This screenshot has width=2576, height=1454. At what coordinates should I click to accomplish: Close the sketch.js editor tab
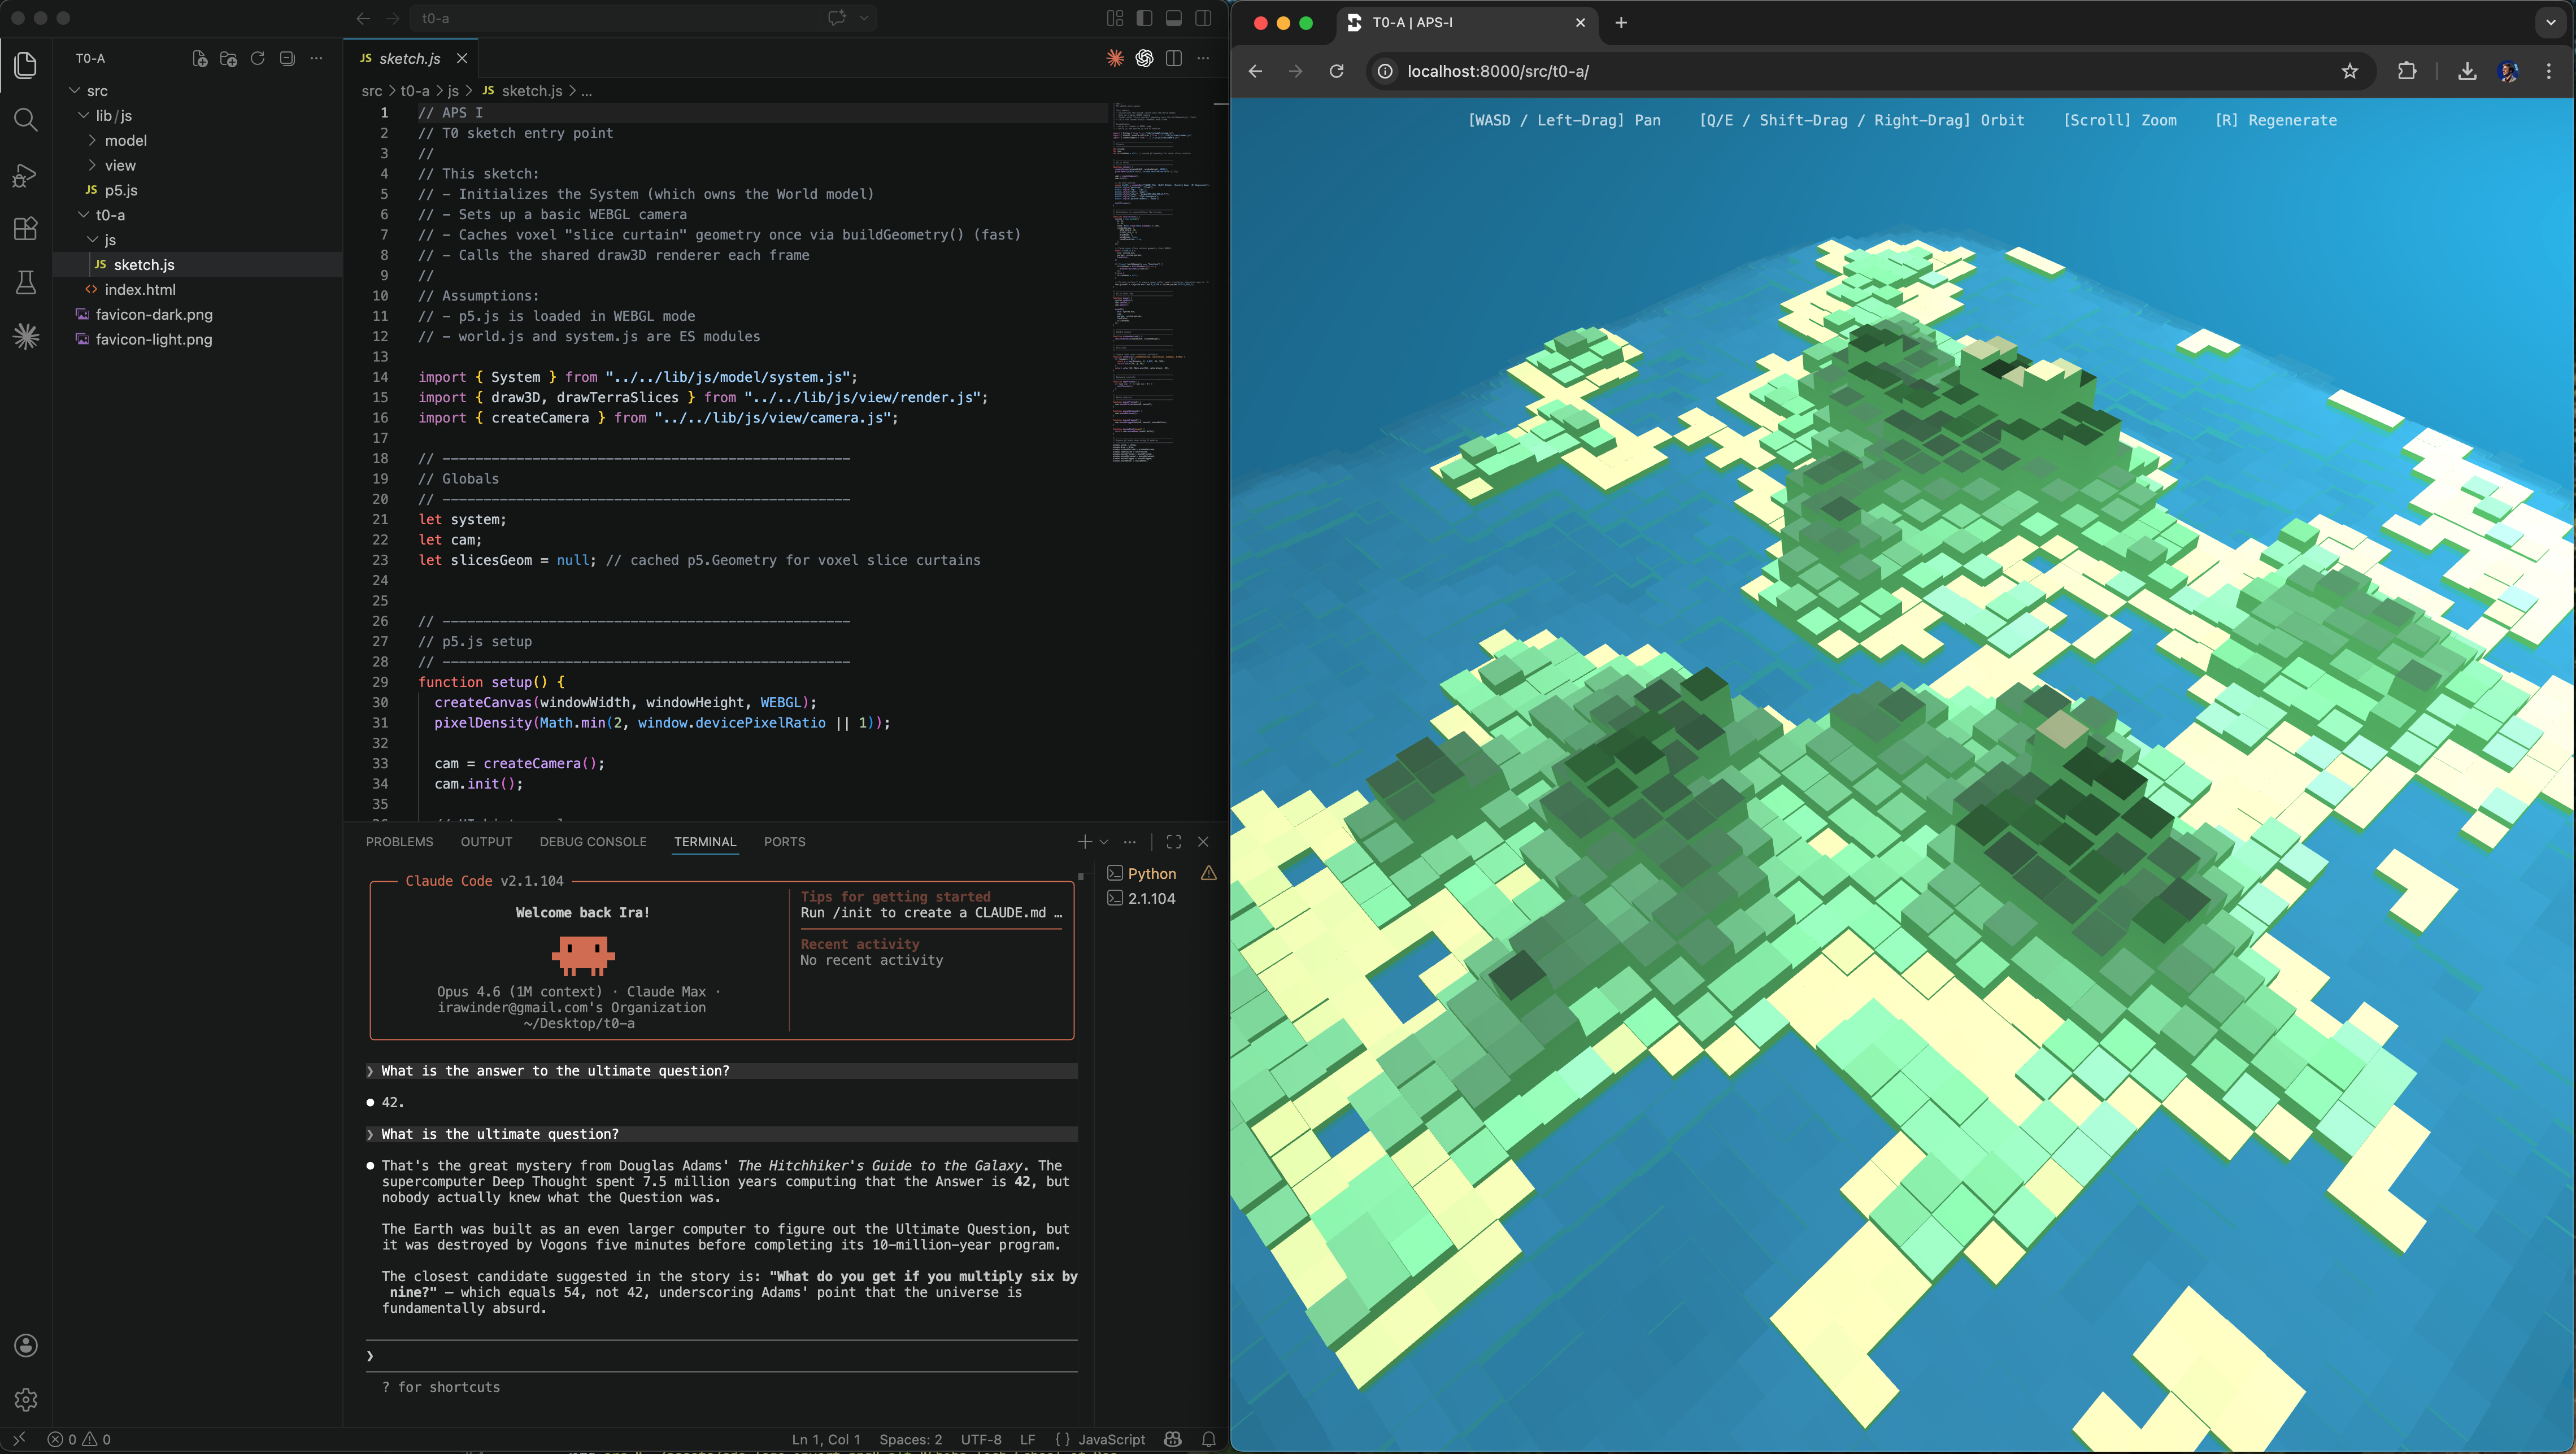pos(462,59)
